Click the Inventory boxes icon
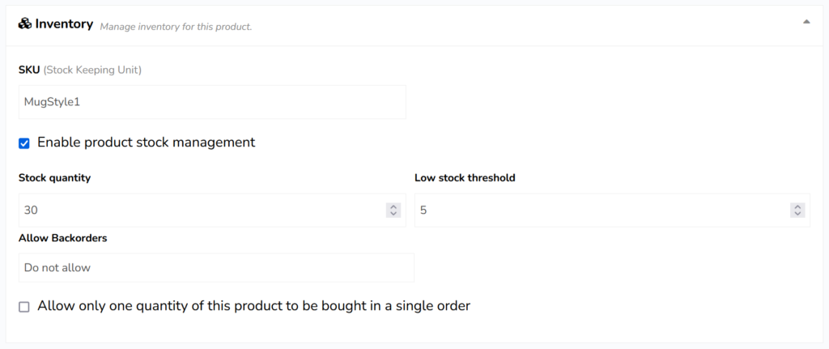The width and height of the screenshot is (829, 349). point(24,24)
